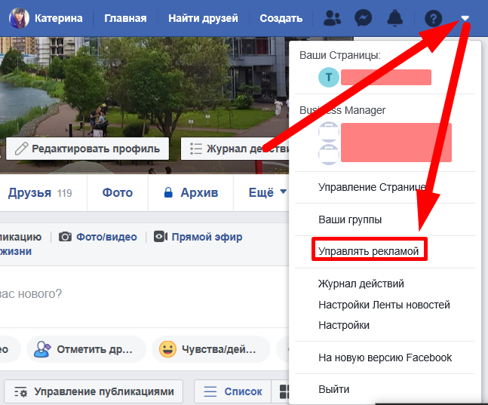Click the grid view icon
The height and width of the screenshot is (405, 488).
tap(284, 391)
